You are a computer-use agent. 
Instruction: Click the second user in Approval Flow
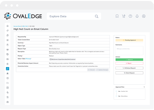(123, 96)
